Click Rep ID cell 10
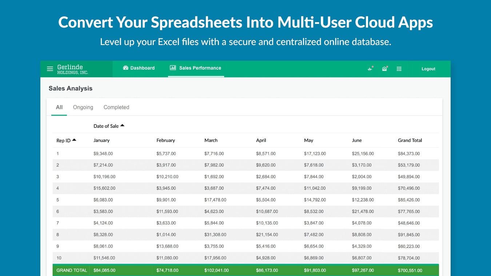The image size is (491, 276). 59,258
